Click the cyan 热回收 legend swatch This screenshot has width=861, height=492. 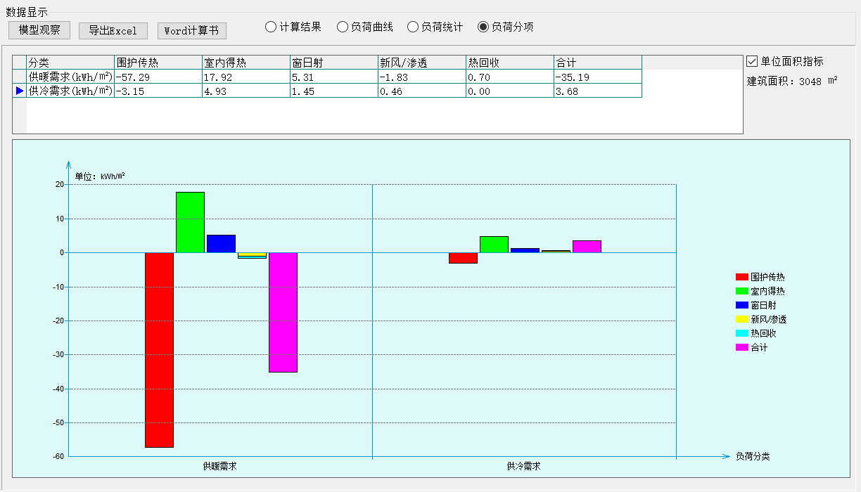tap(741, 333)
